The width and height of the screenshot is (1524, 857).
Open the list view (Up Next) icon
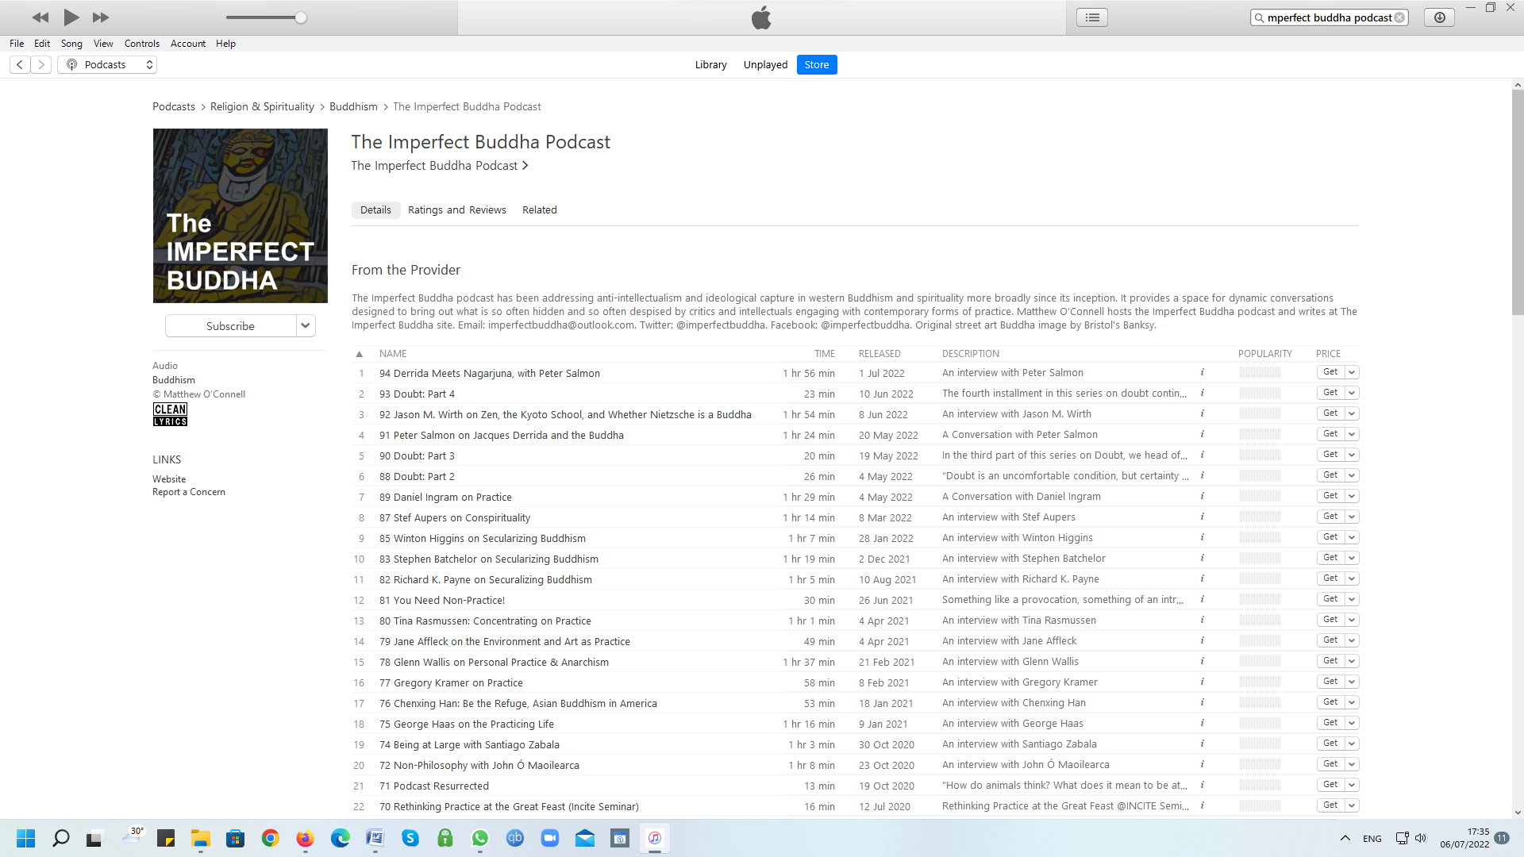1092,17
